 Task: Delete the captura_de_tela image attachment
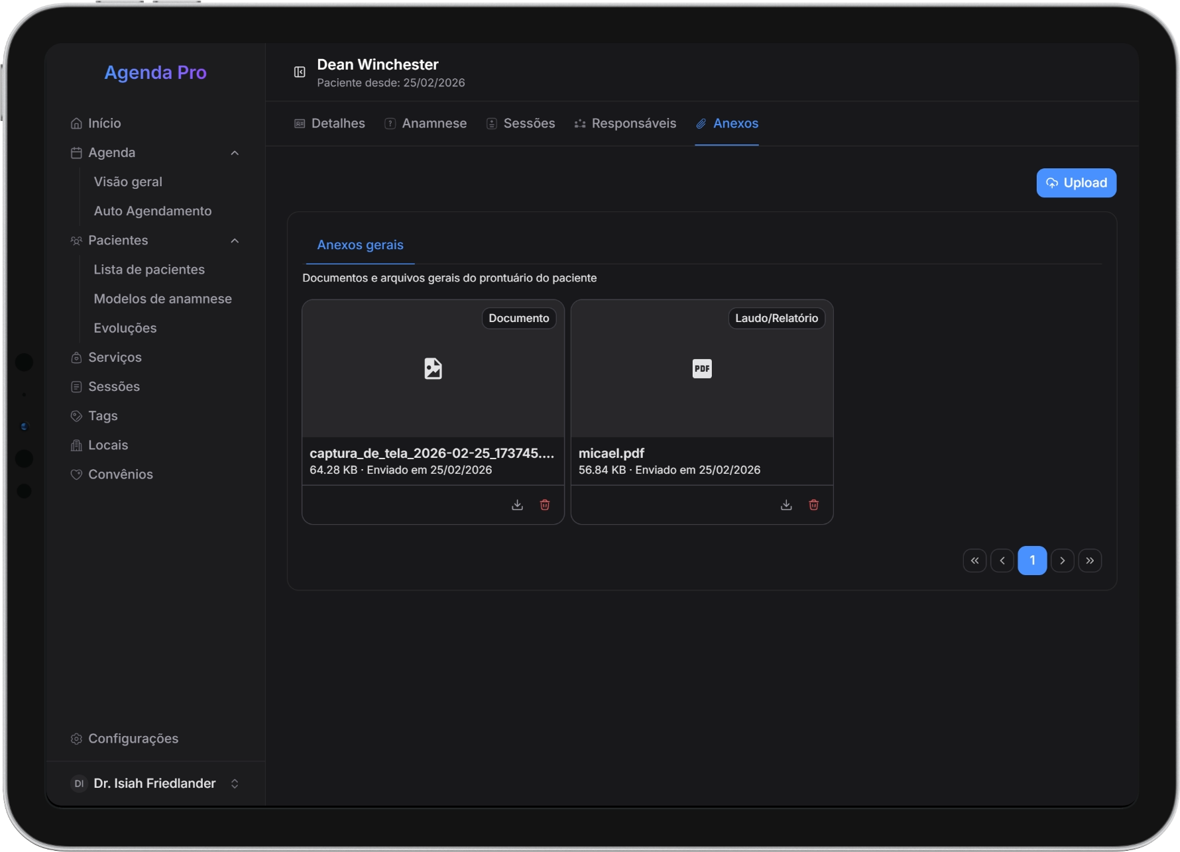pos(545,506)
